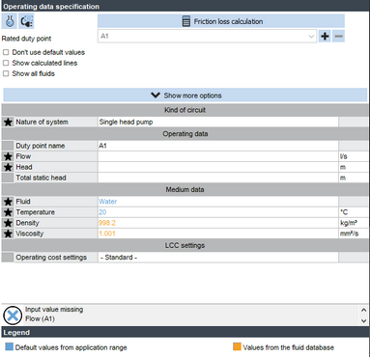
Task: Toggle Show calculated lines checkbox
Action: click(x=6, y=63)
